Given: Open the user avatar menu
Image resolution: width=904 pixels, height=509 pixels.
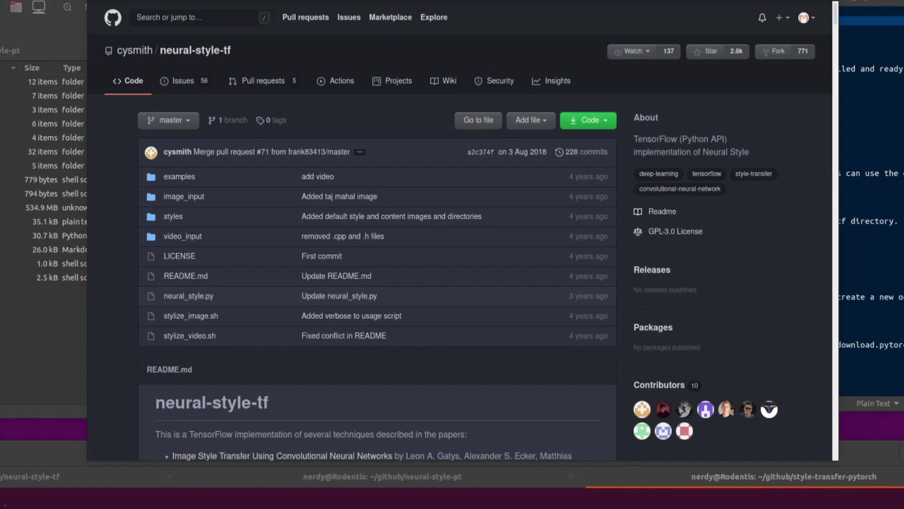Looking at the screenshot, I should [807, 18].
